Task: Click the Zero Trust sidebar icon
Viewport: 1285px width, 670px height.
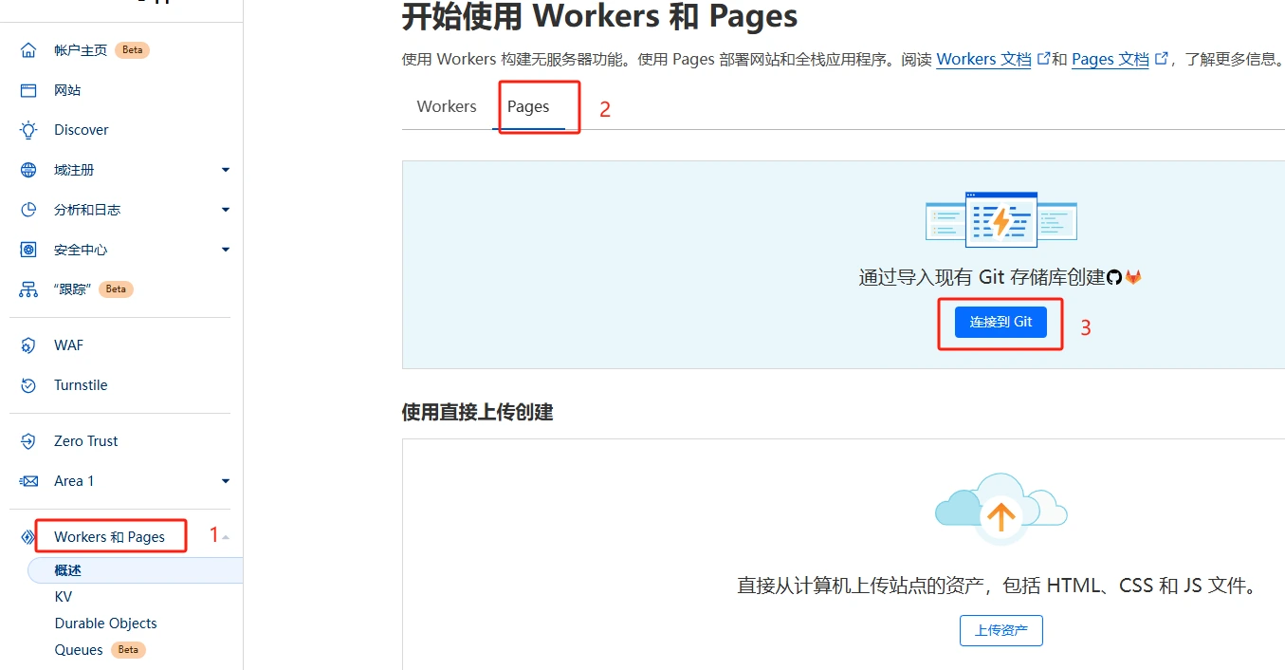Action: coord(28,441)
